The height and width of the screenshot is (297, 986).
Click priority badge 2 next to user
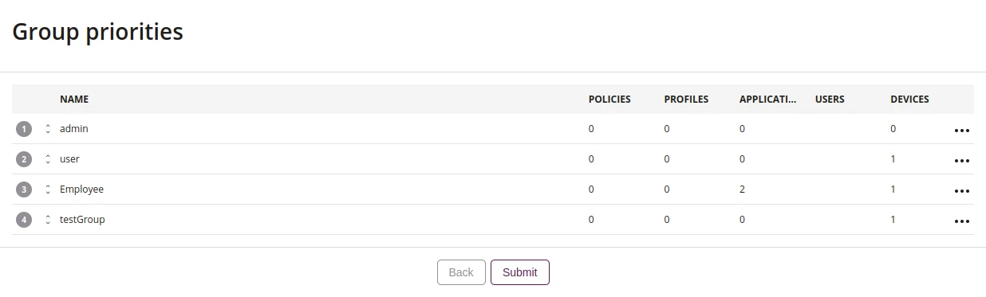24,159
